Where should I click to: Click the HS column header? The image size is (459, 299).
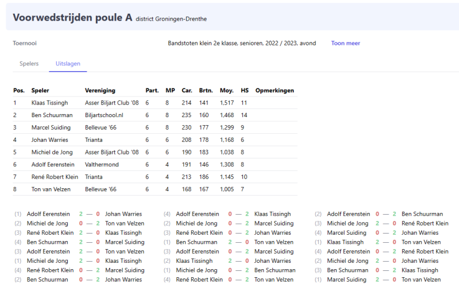tap(245, 90)
